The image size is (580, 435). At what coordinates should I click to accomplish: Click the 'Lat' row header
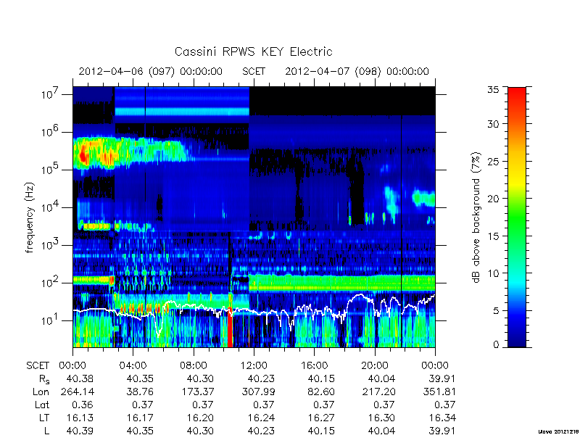pos(42,405)
